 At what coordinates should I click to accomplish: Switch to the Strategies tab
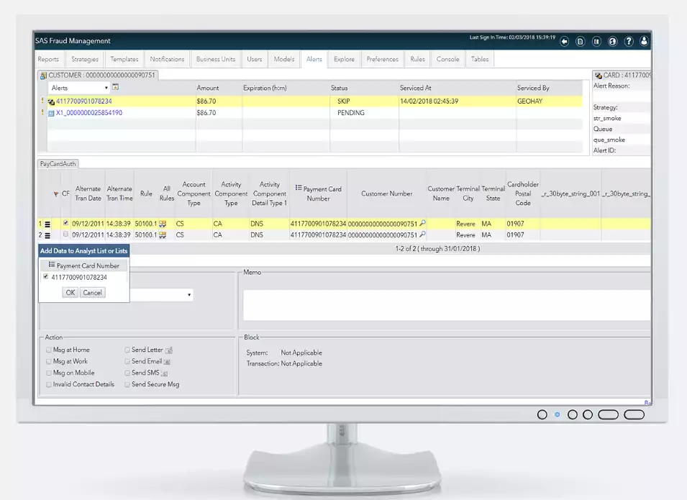(x=84, y=59)
